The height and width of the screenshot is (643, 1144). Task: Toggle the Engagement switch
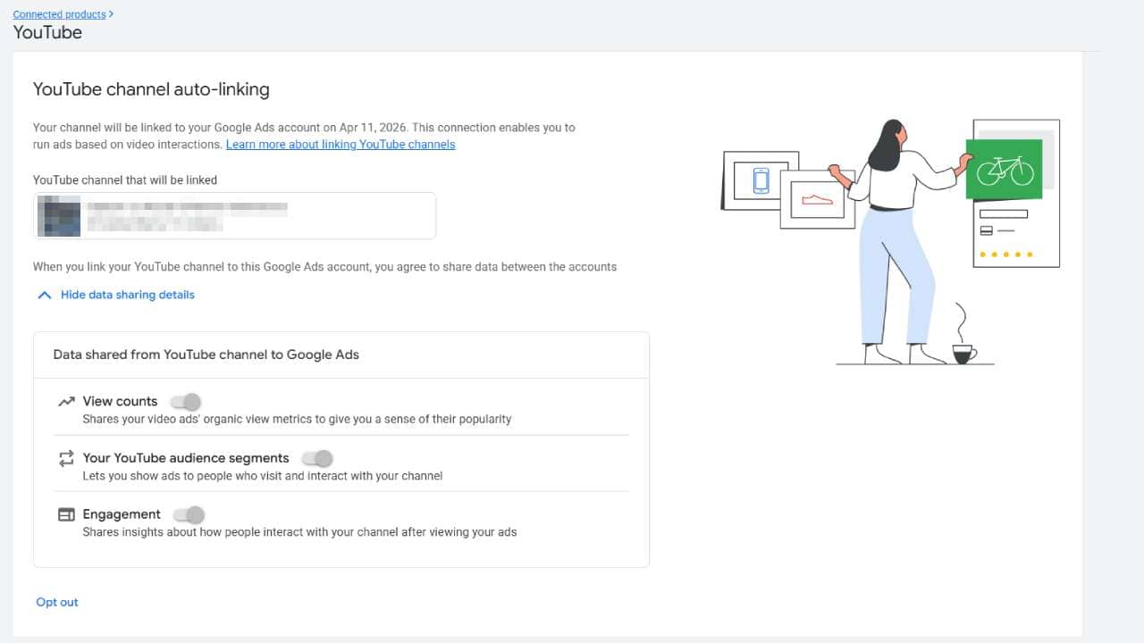(189, 514)
